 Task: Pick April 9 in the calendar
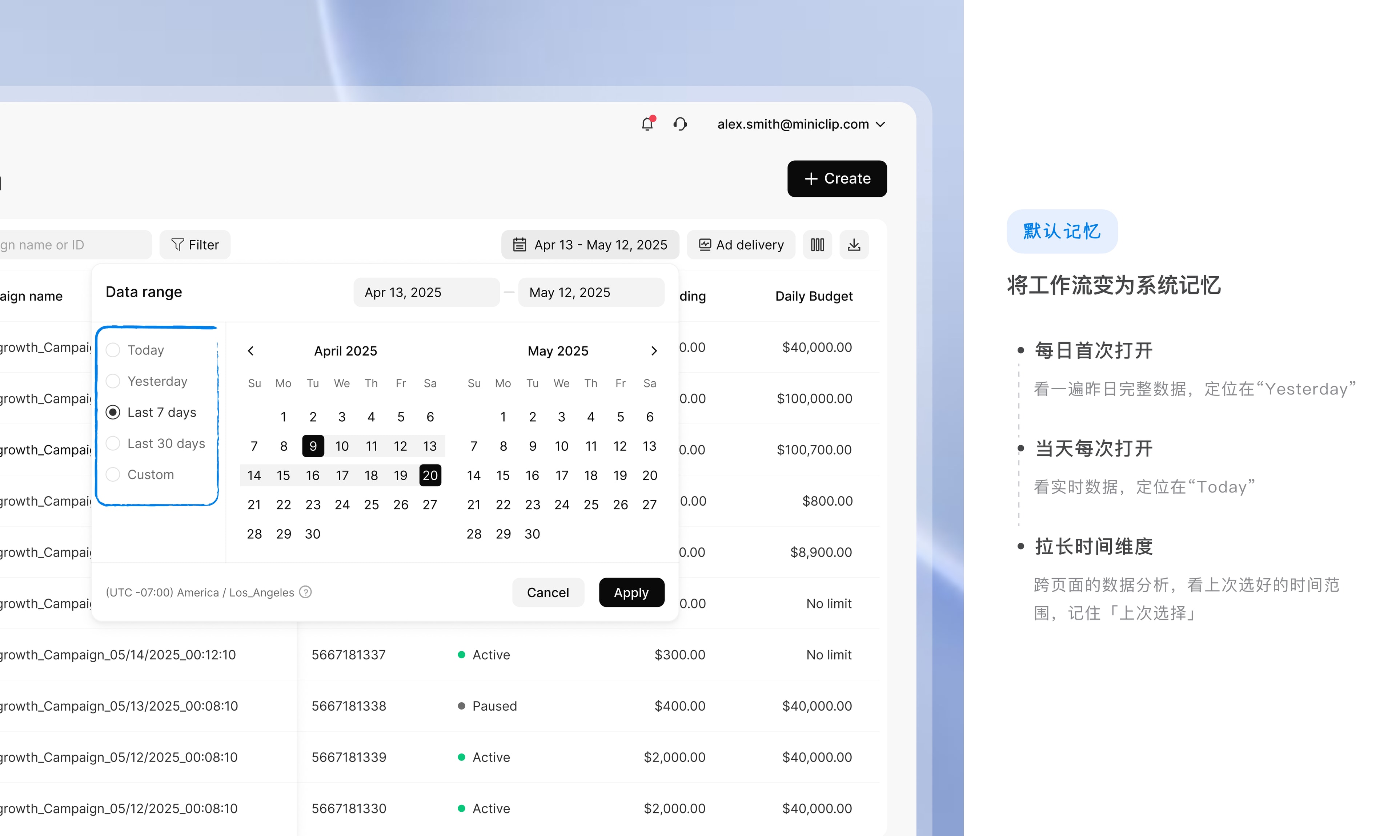pos(313,446)
